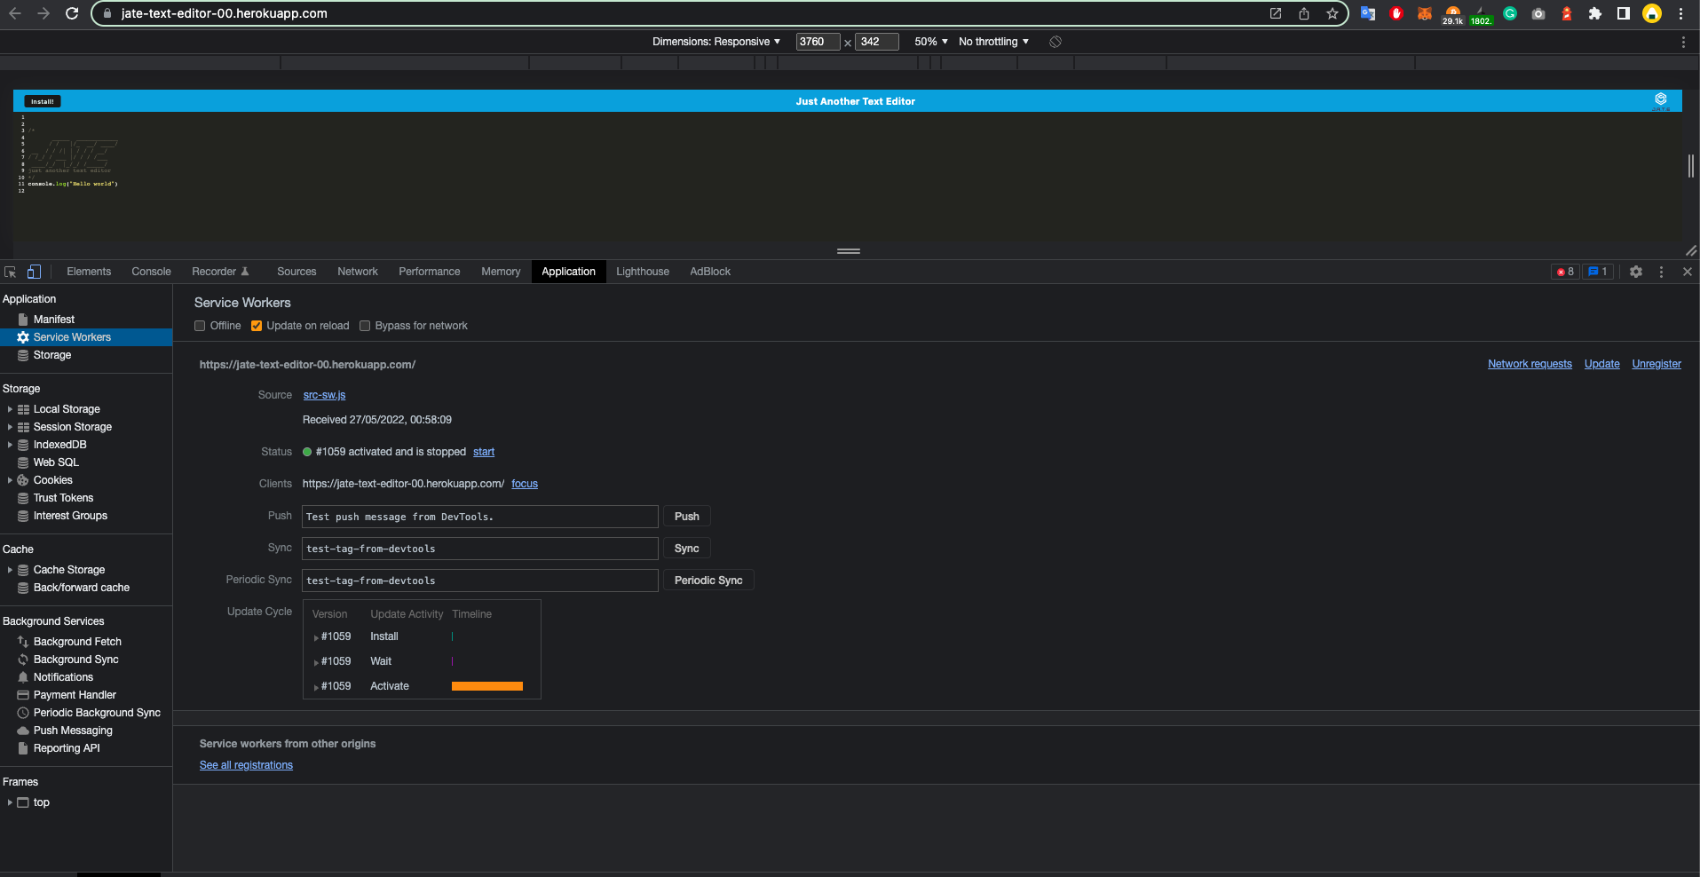Click the Service Workers gear icon in Application sidebar
Image resolution: width=1700 pixels, height=877 pixels.
tap(22, 336)
